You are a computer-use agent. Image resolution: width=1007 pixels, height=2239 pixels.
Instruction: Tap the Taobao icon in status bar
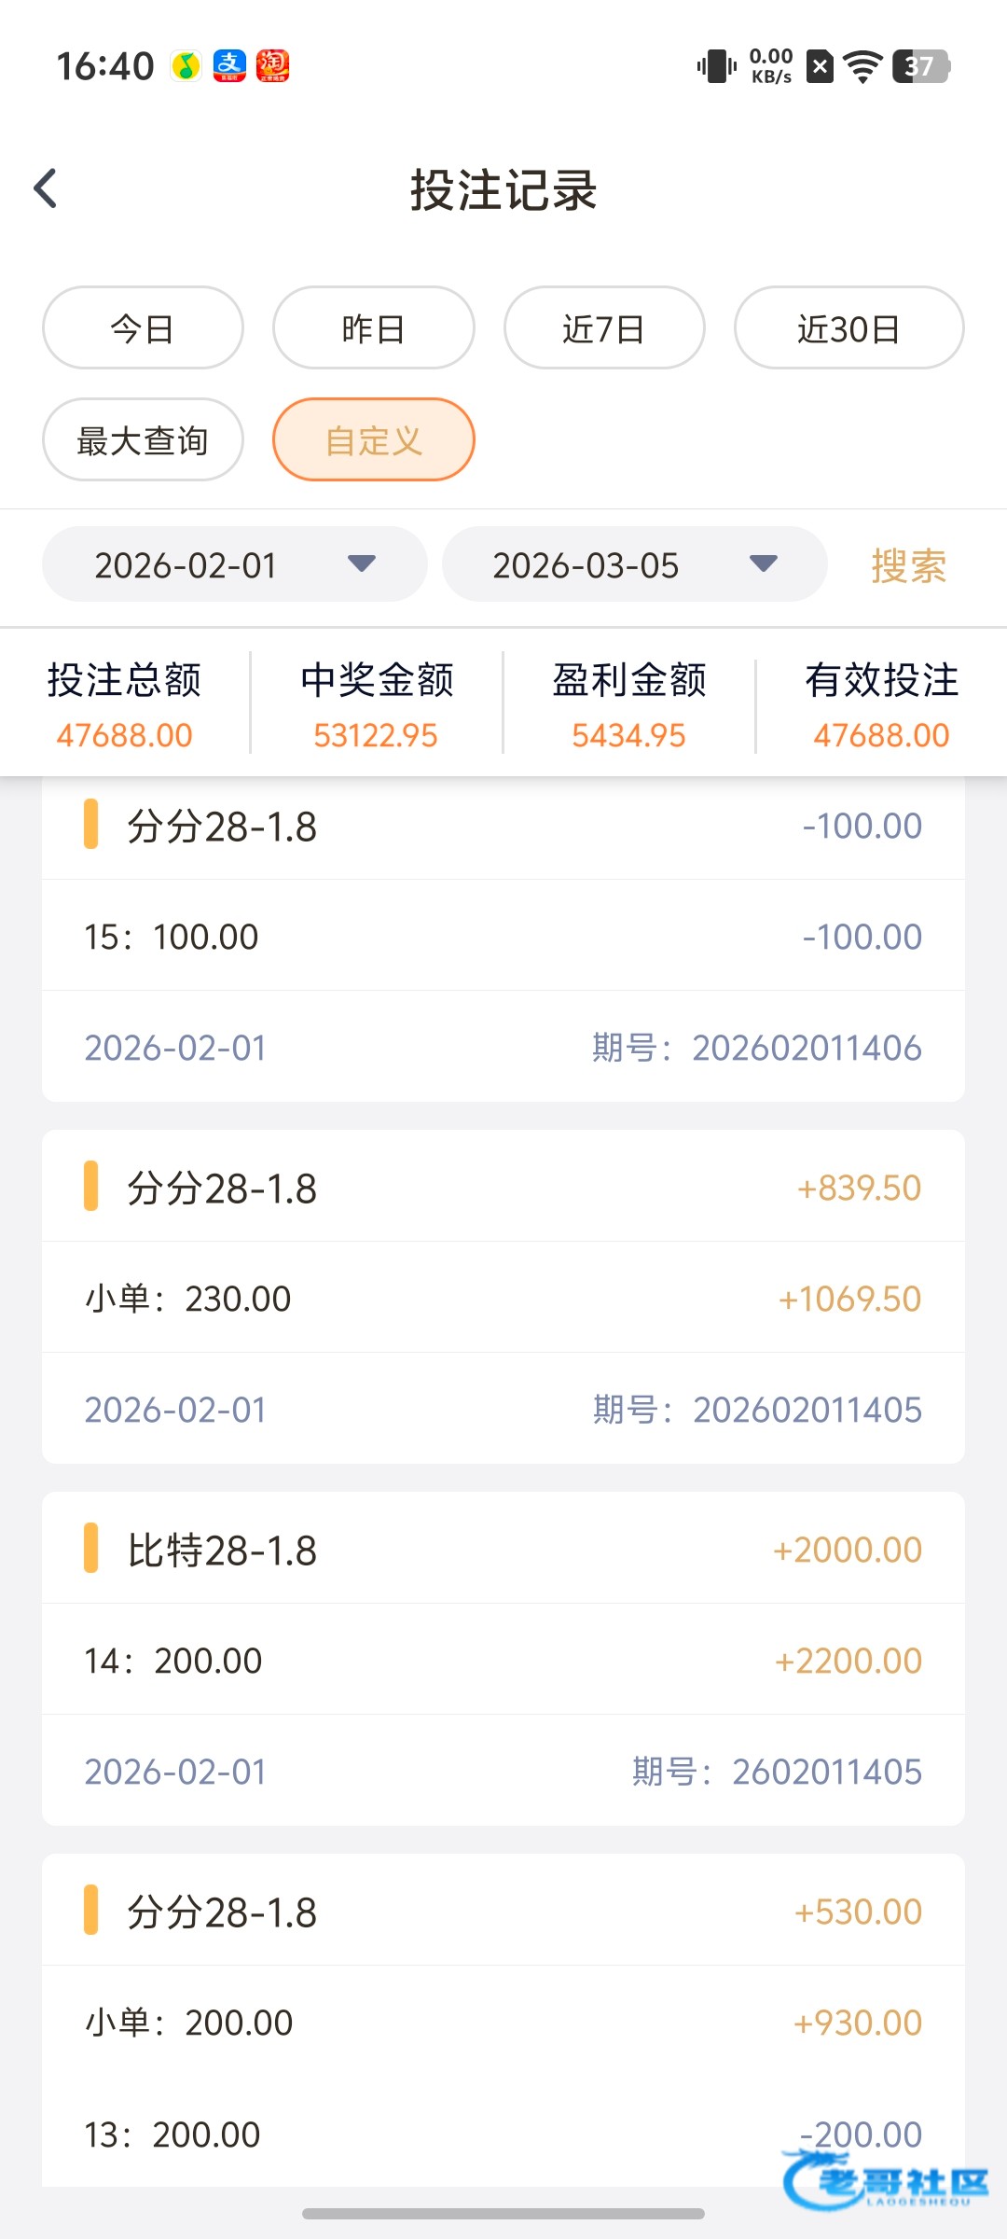coord(272,66)
